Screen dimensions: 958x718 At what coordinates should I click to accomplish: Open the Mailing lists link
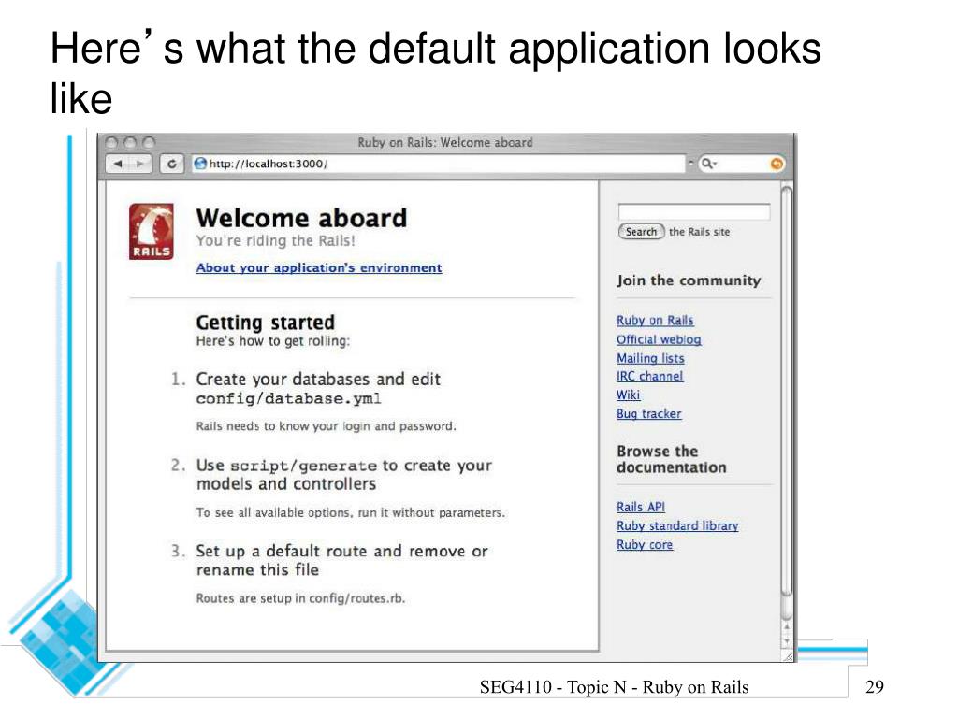pos(650,358)
